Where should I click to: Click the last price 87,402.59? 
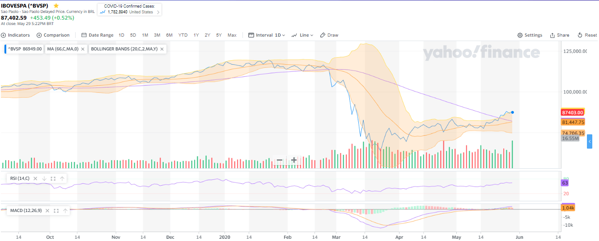14,17
